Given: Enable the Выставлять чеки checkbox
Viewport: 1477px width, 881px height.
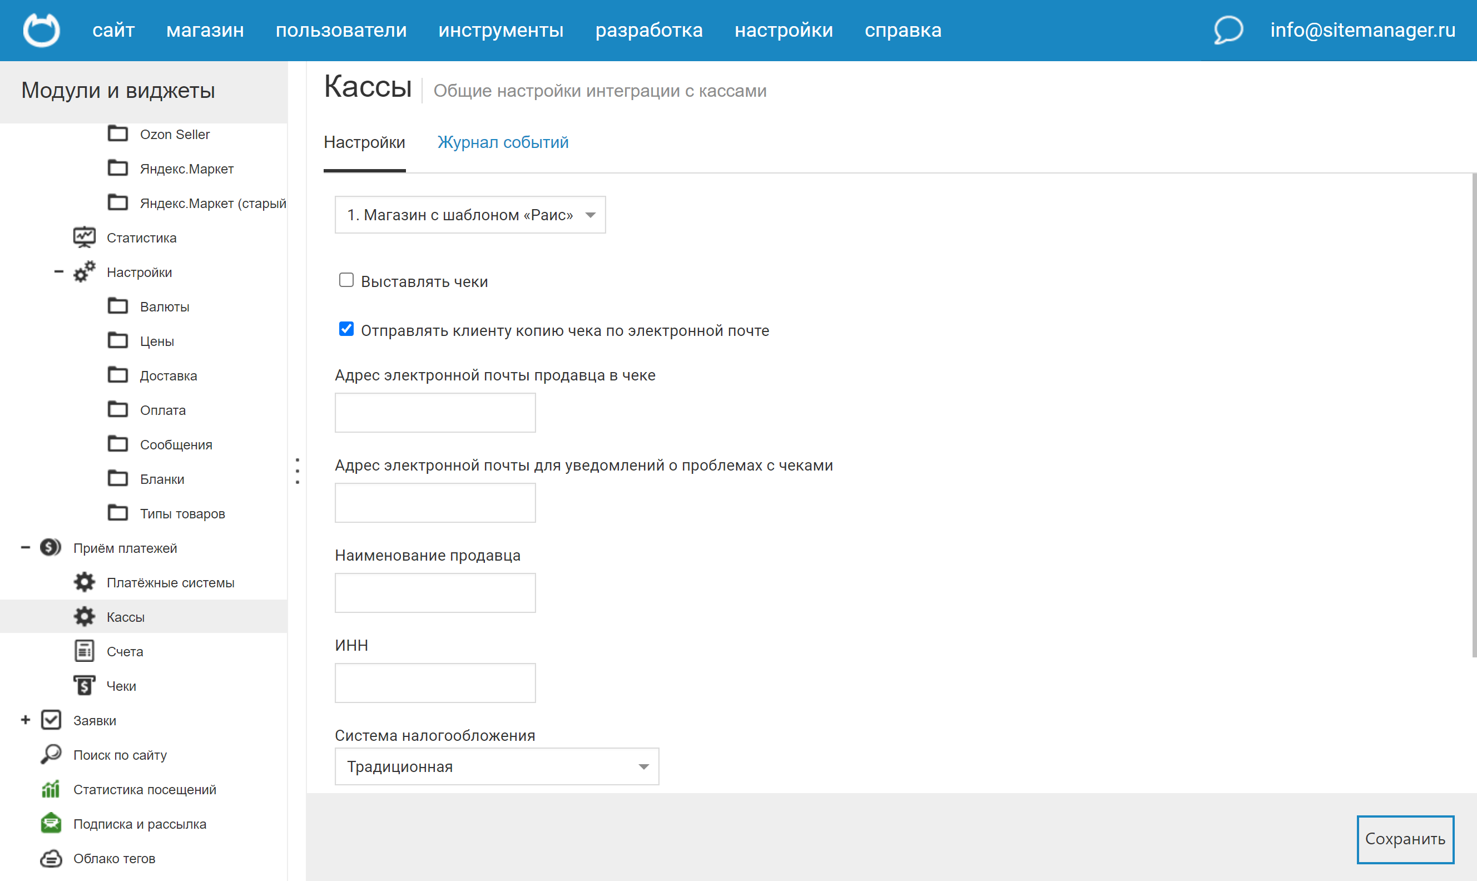Looking at the screenshot, I should (346, 280).
